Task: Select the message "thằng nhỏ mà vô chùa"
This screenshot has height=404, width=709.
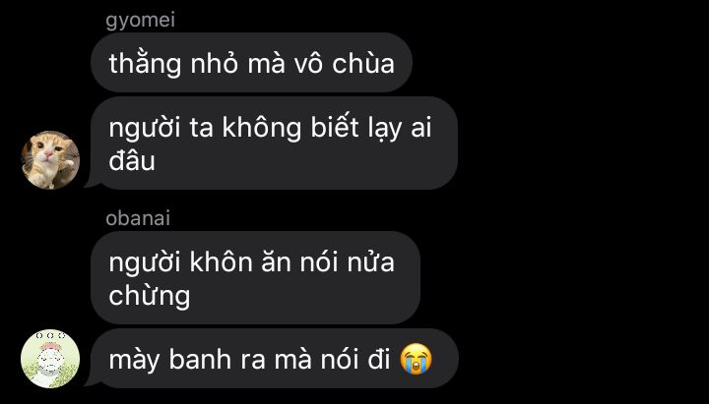Action: [x=251, y=62]
